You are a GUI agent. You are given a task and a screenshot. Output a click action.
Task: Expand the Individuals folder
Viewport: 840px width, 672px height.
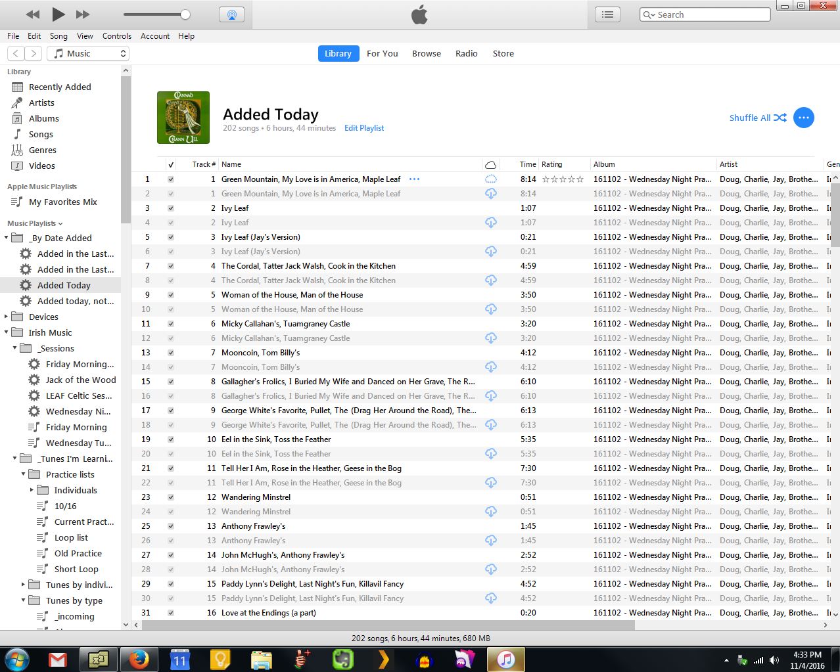pos(32,490)
